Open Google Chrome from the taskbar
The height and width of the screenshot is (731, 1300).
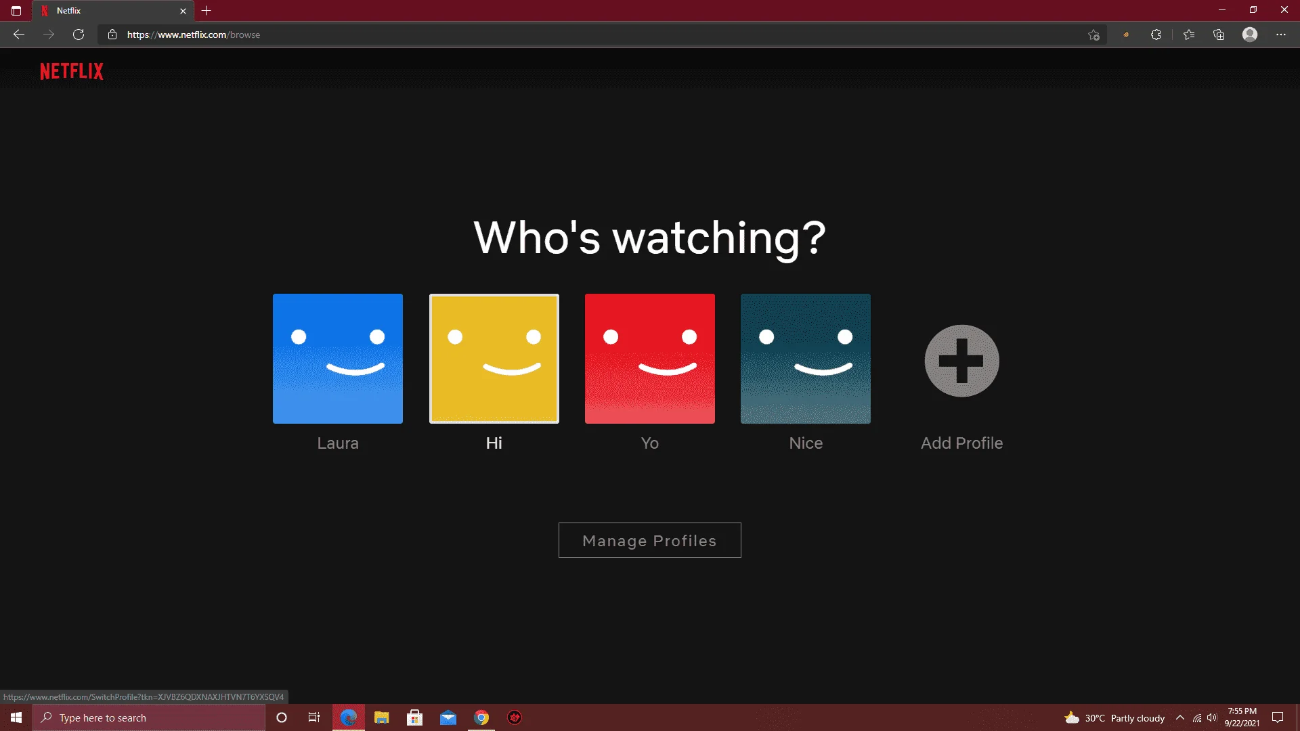click(x=481, y=717)
